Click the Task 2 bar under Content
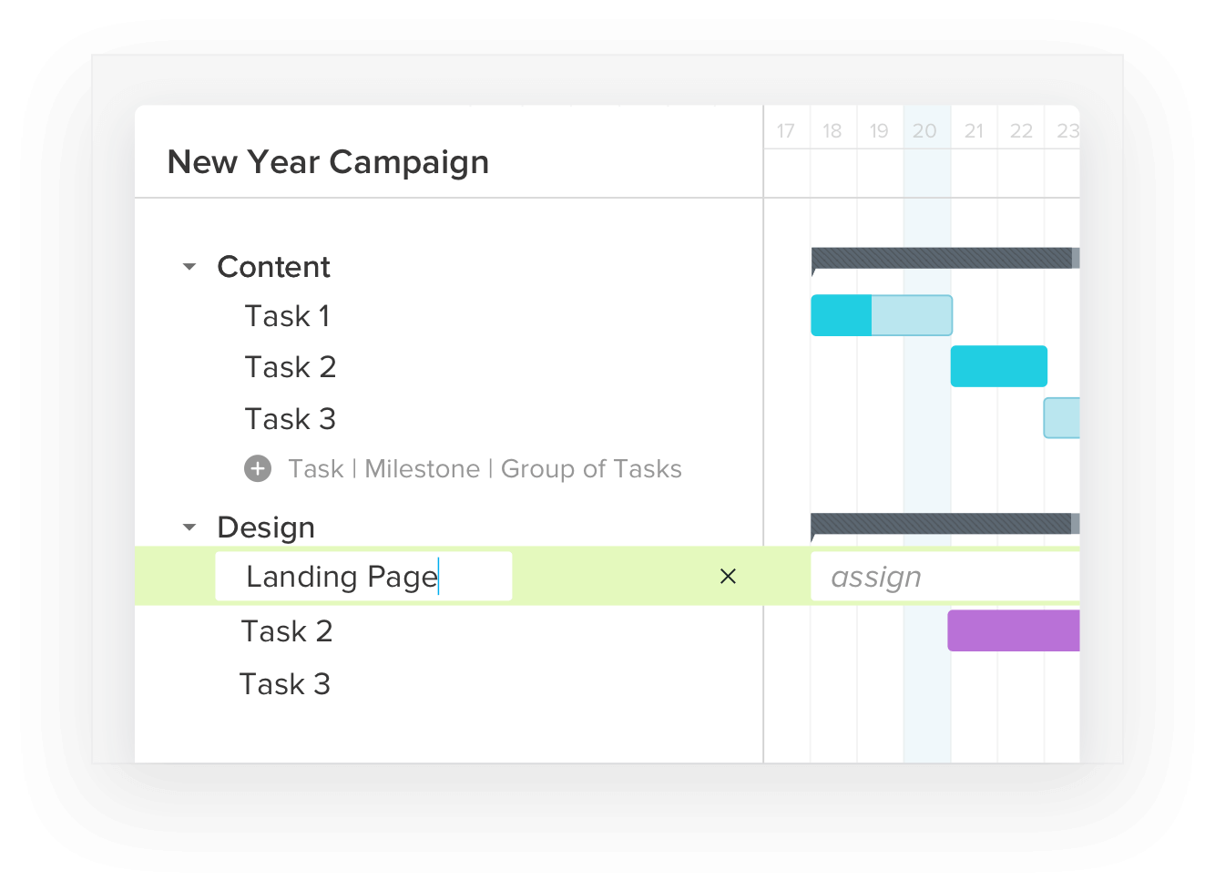The width and height of the screenshot is (1215, 891). coord(998,366)
